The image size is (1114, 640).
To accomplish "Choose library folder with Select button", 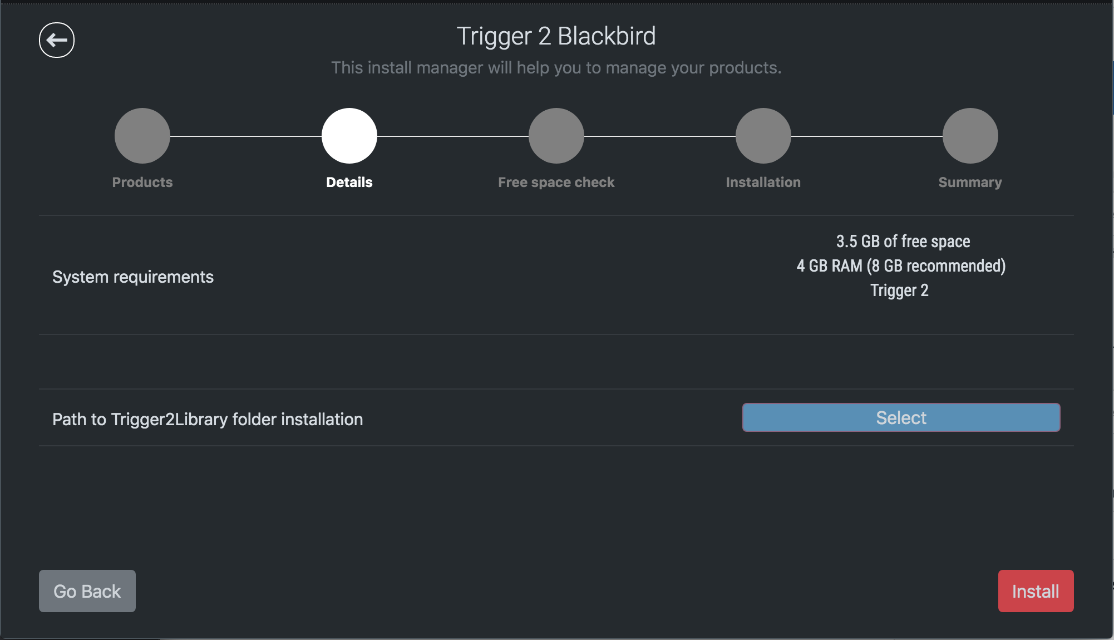I will tap(901, 417).
